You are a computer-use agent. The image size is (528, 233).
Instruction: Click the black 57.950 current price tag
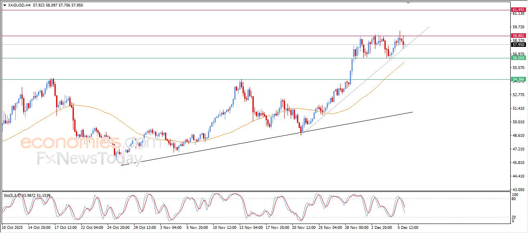coord(518,44)
